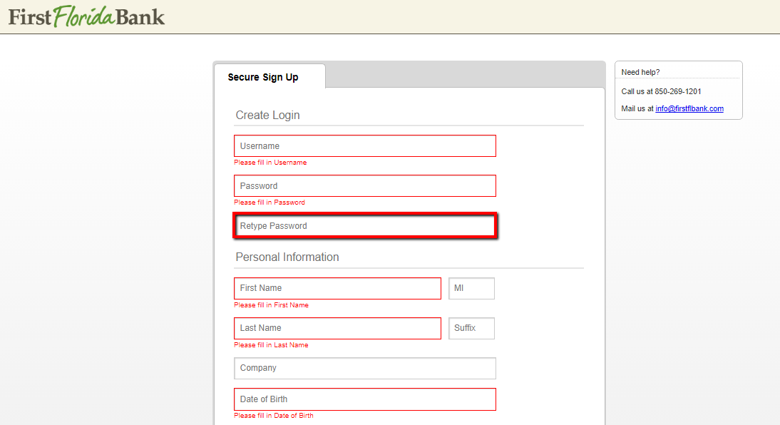Open the info@firstflbank.com email link
780x425 pixels.
(x=689, y=108)
